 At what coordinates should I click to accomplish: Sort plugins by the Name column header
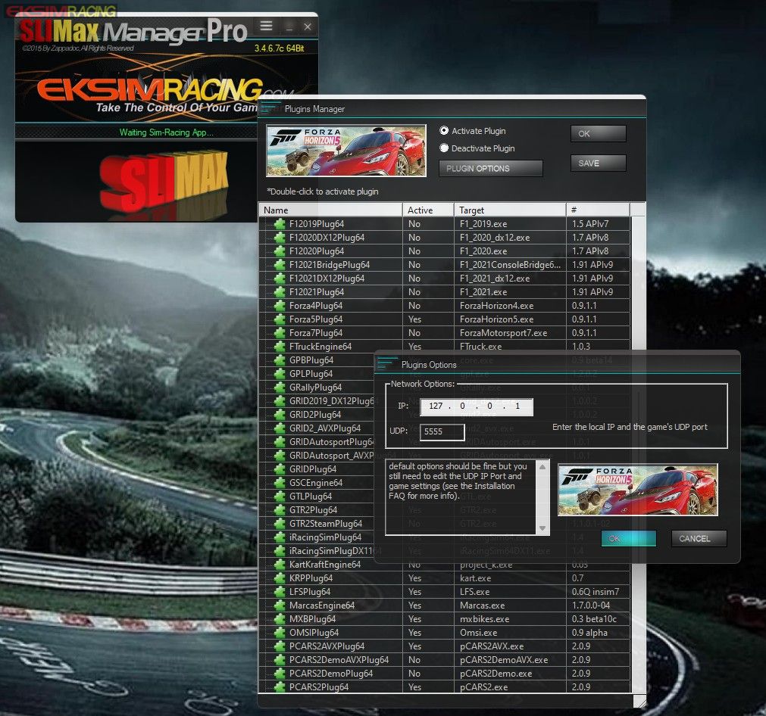pos(331,210)
